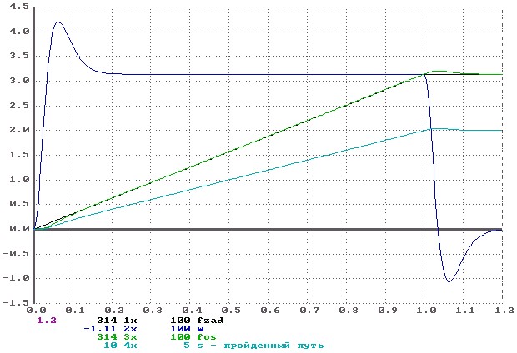Select the 's - пройденный путь' legend text
The width and height of the screenshot is (517, 353).
point(260,346)
